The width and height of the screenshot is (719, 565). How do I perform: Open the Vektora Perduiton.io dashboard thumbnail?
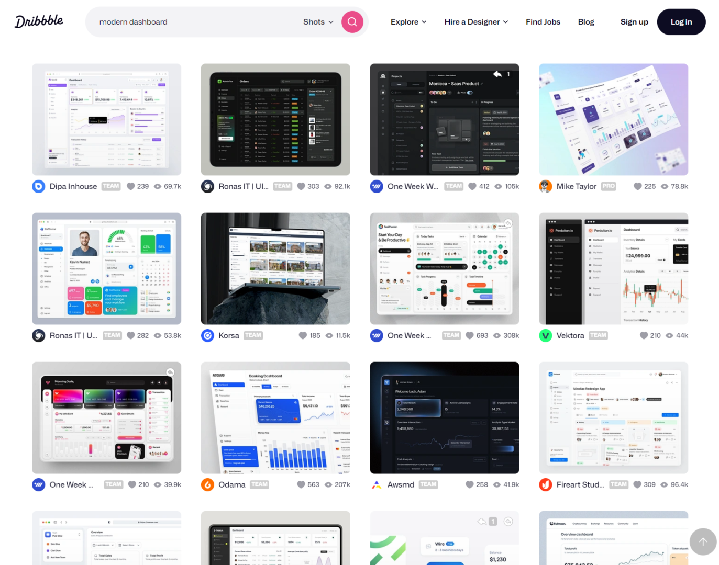coord(614,268)
